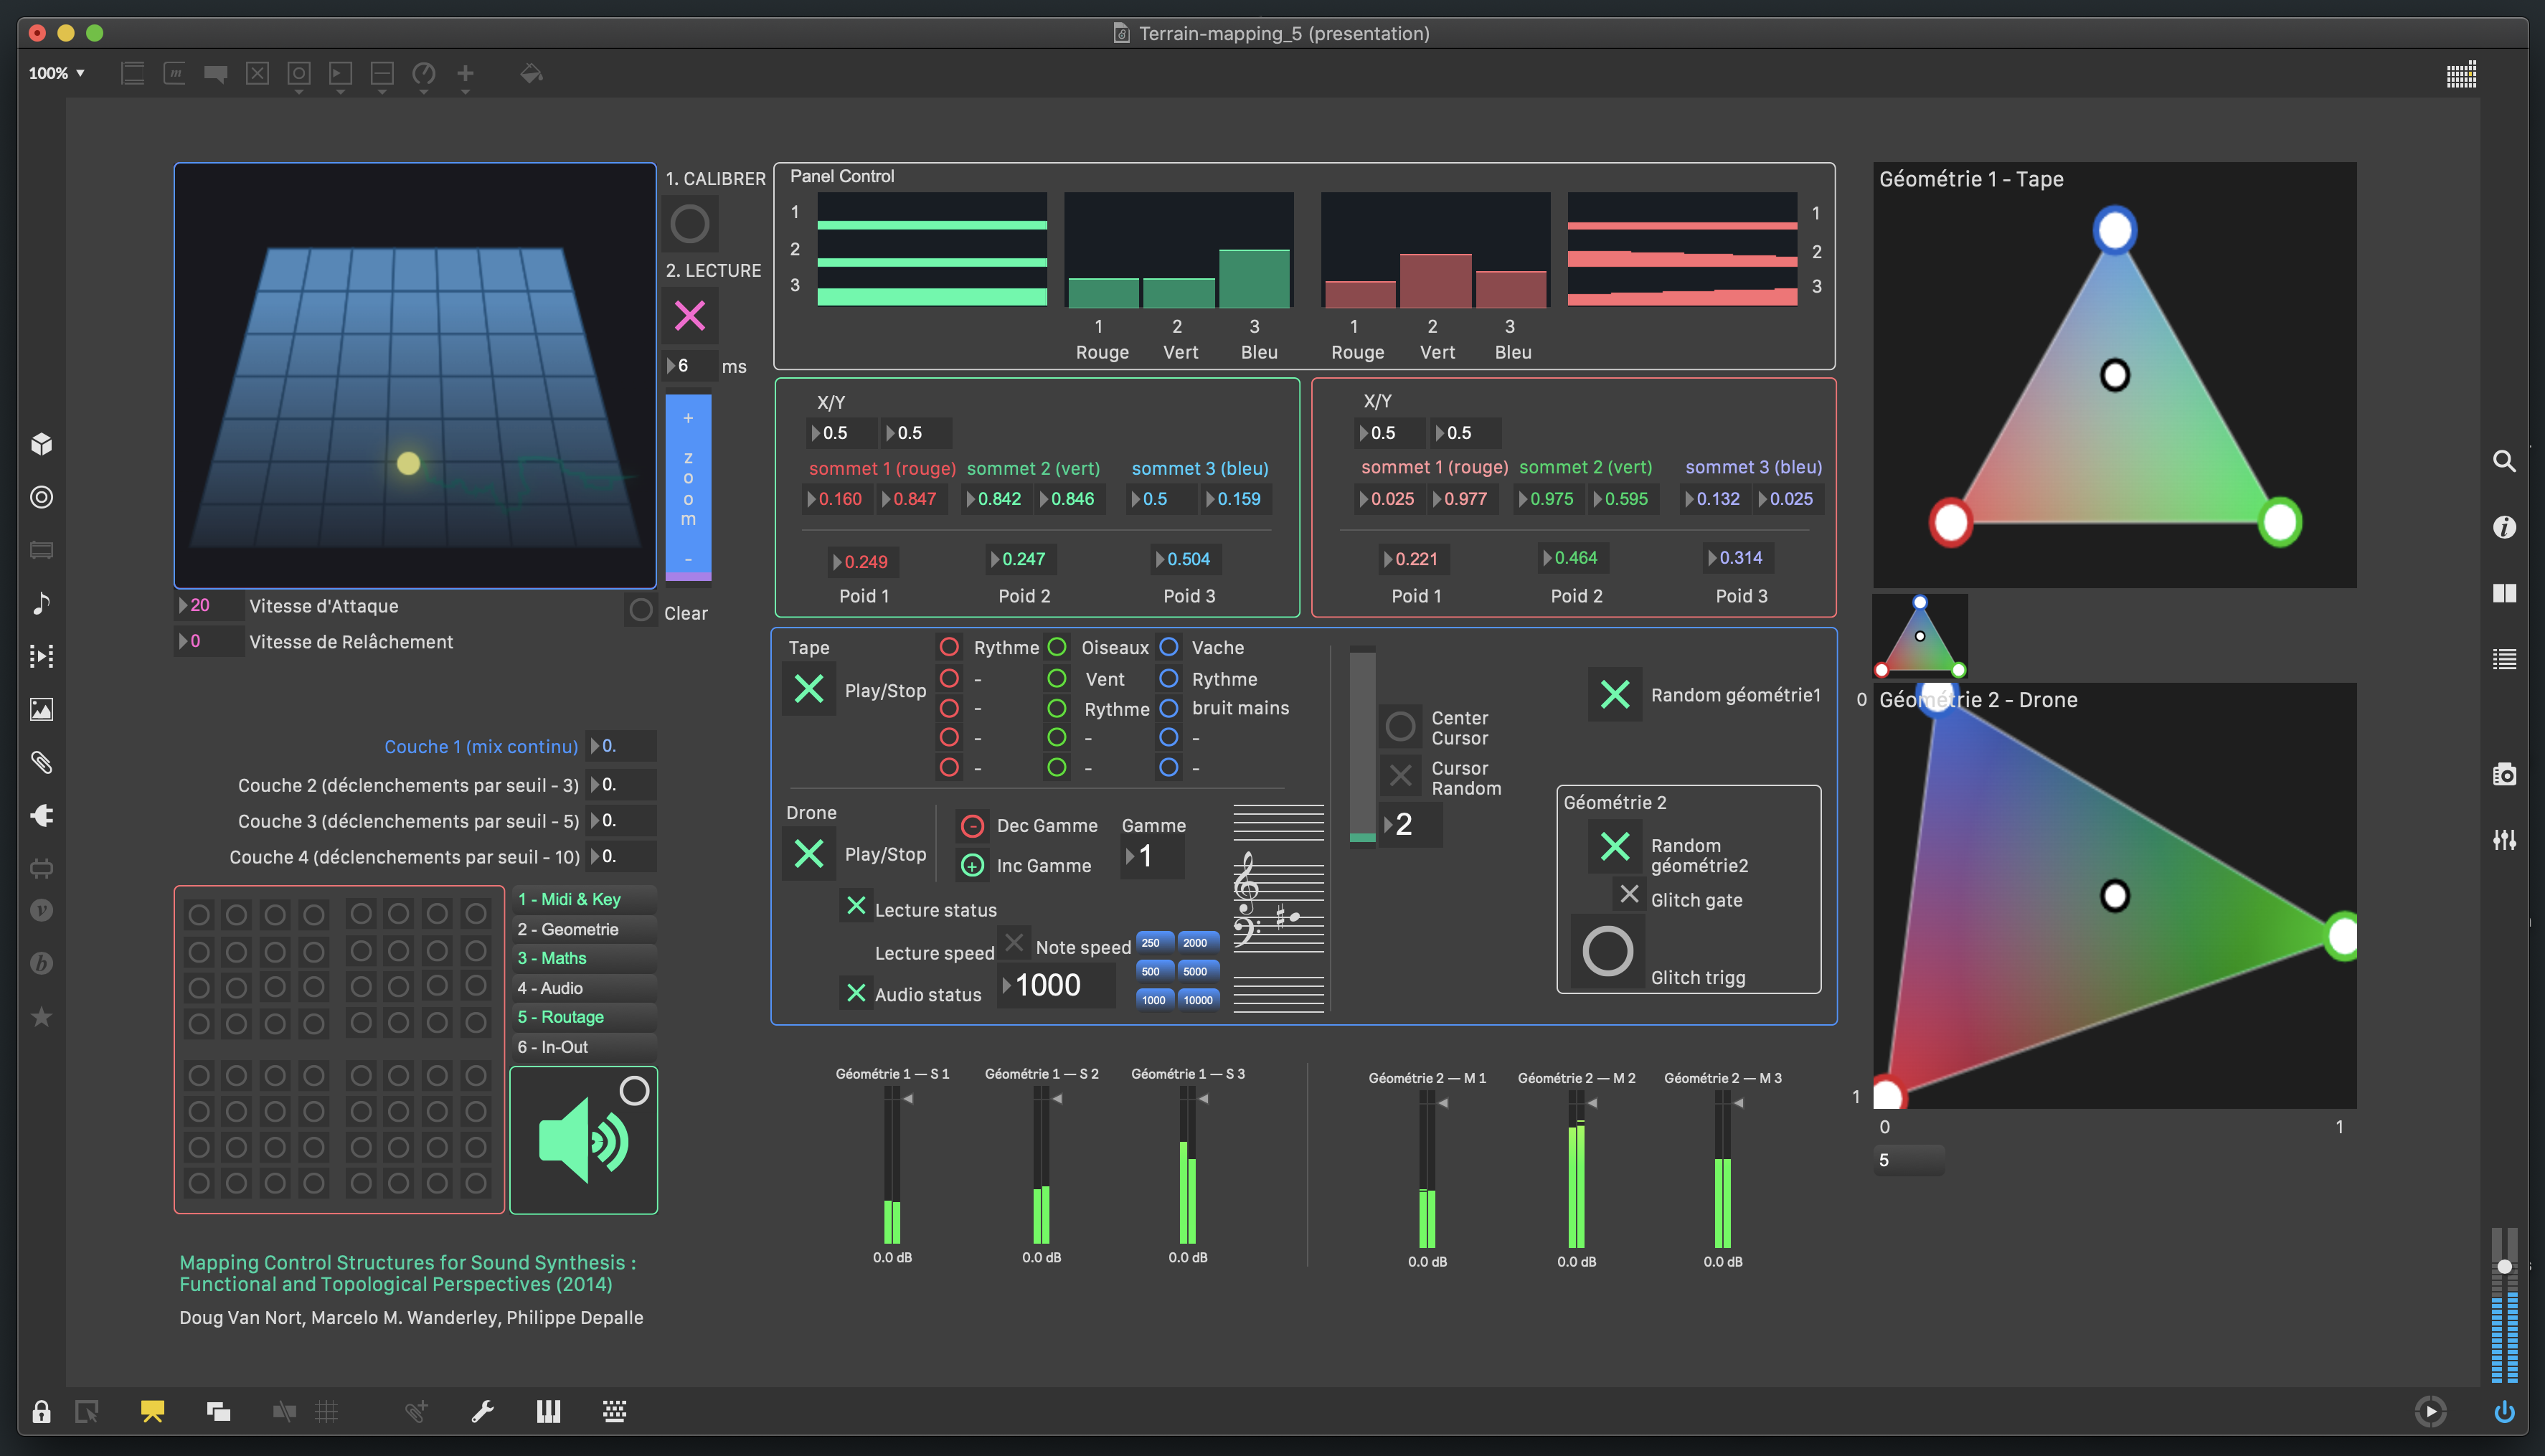Click the Vitesse d'Attaque number box 20
Image resolution: width=2545 pixels, height=1456 pixels.
[x=208, y=605]
